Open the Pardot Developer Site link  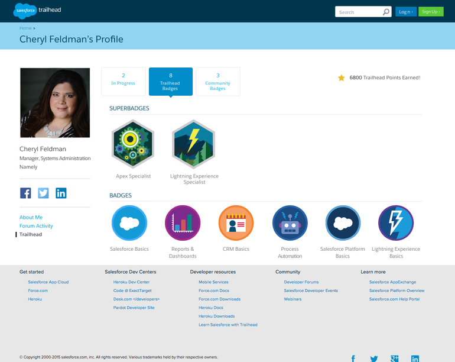point(134,308)
